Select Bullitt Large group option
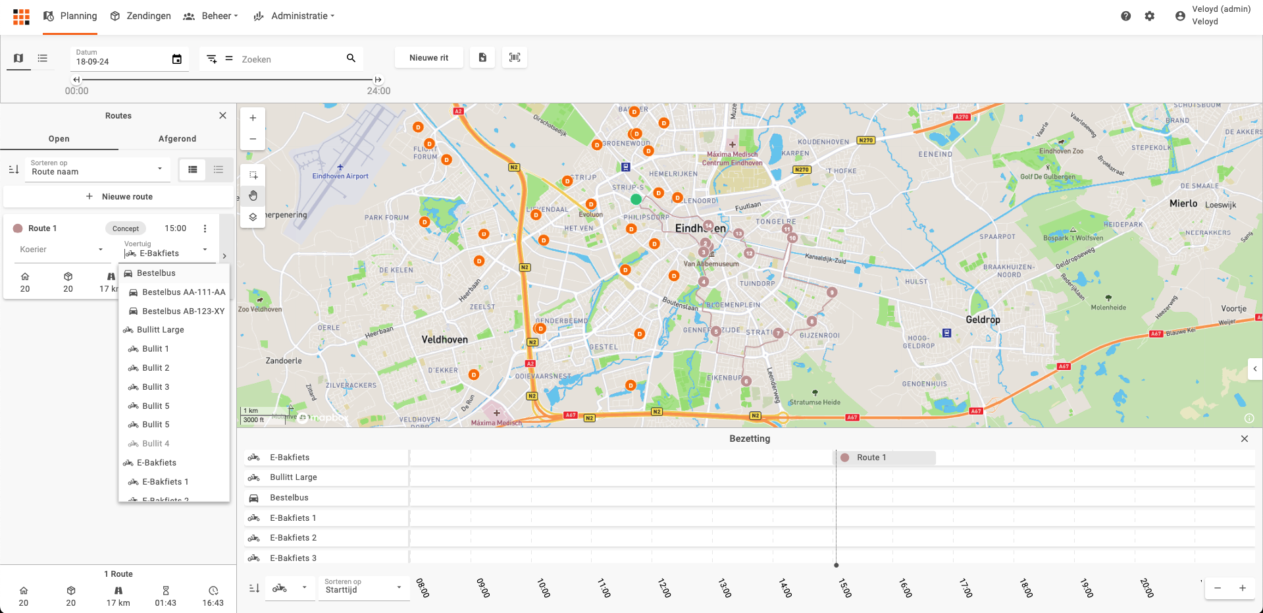 (174, 330)
